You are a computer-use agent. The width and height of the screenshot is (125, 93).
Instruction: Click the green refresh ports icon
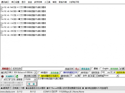tap(17, 76)
